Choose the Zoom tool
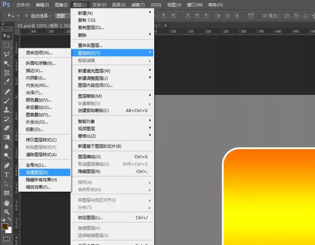Image resolution: width=315 pixels, height=245 pixels. click(x=7, y=212)
